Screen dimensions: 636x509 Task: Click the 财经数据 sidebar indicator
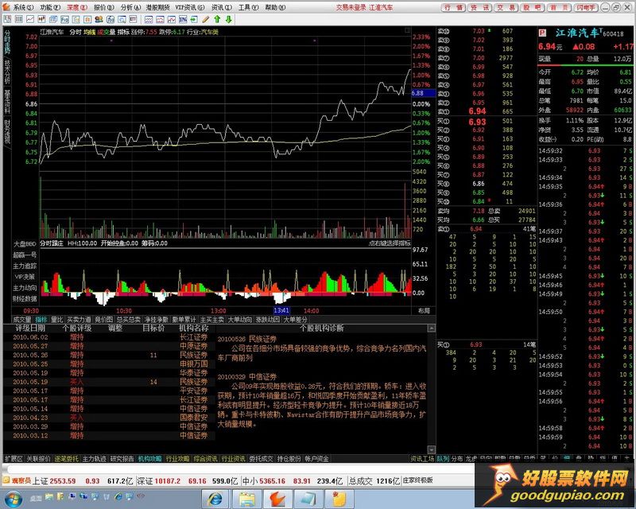(x=25, y=299)
